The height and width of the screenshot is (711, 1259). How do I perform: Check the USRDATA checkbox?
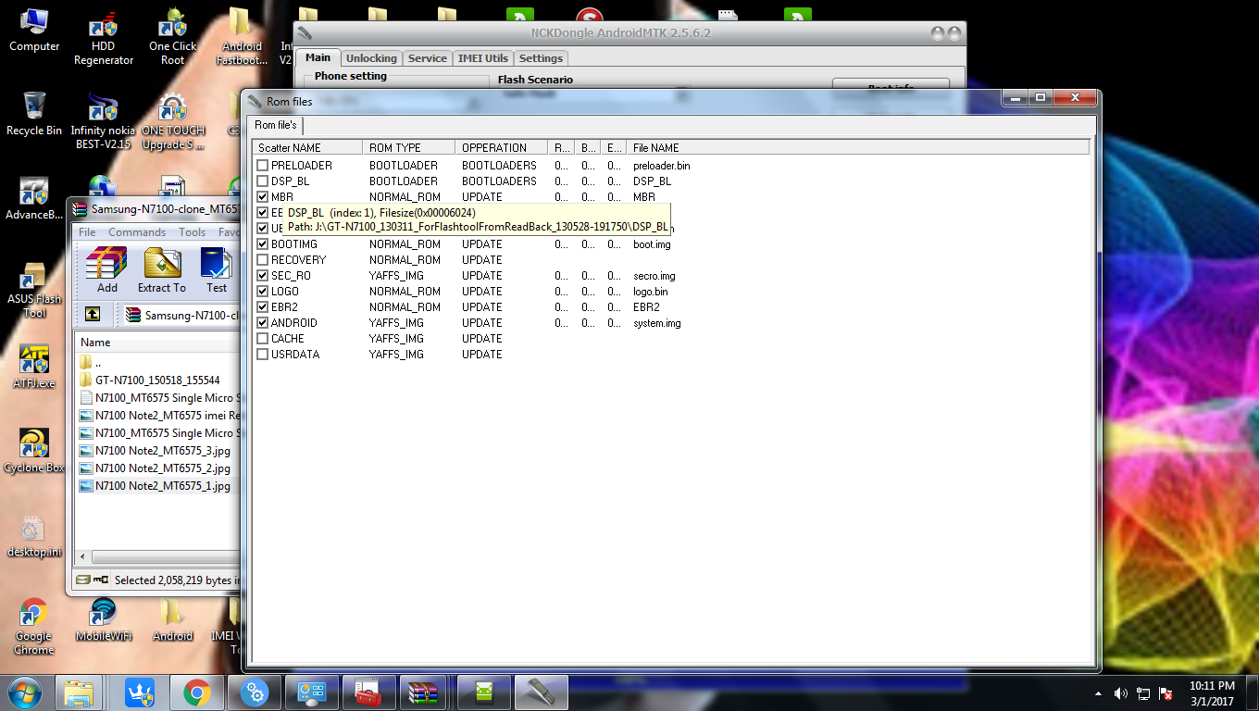click(263, 355)
